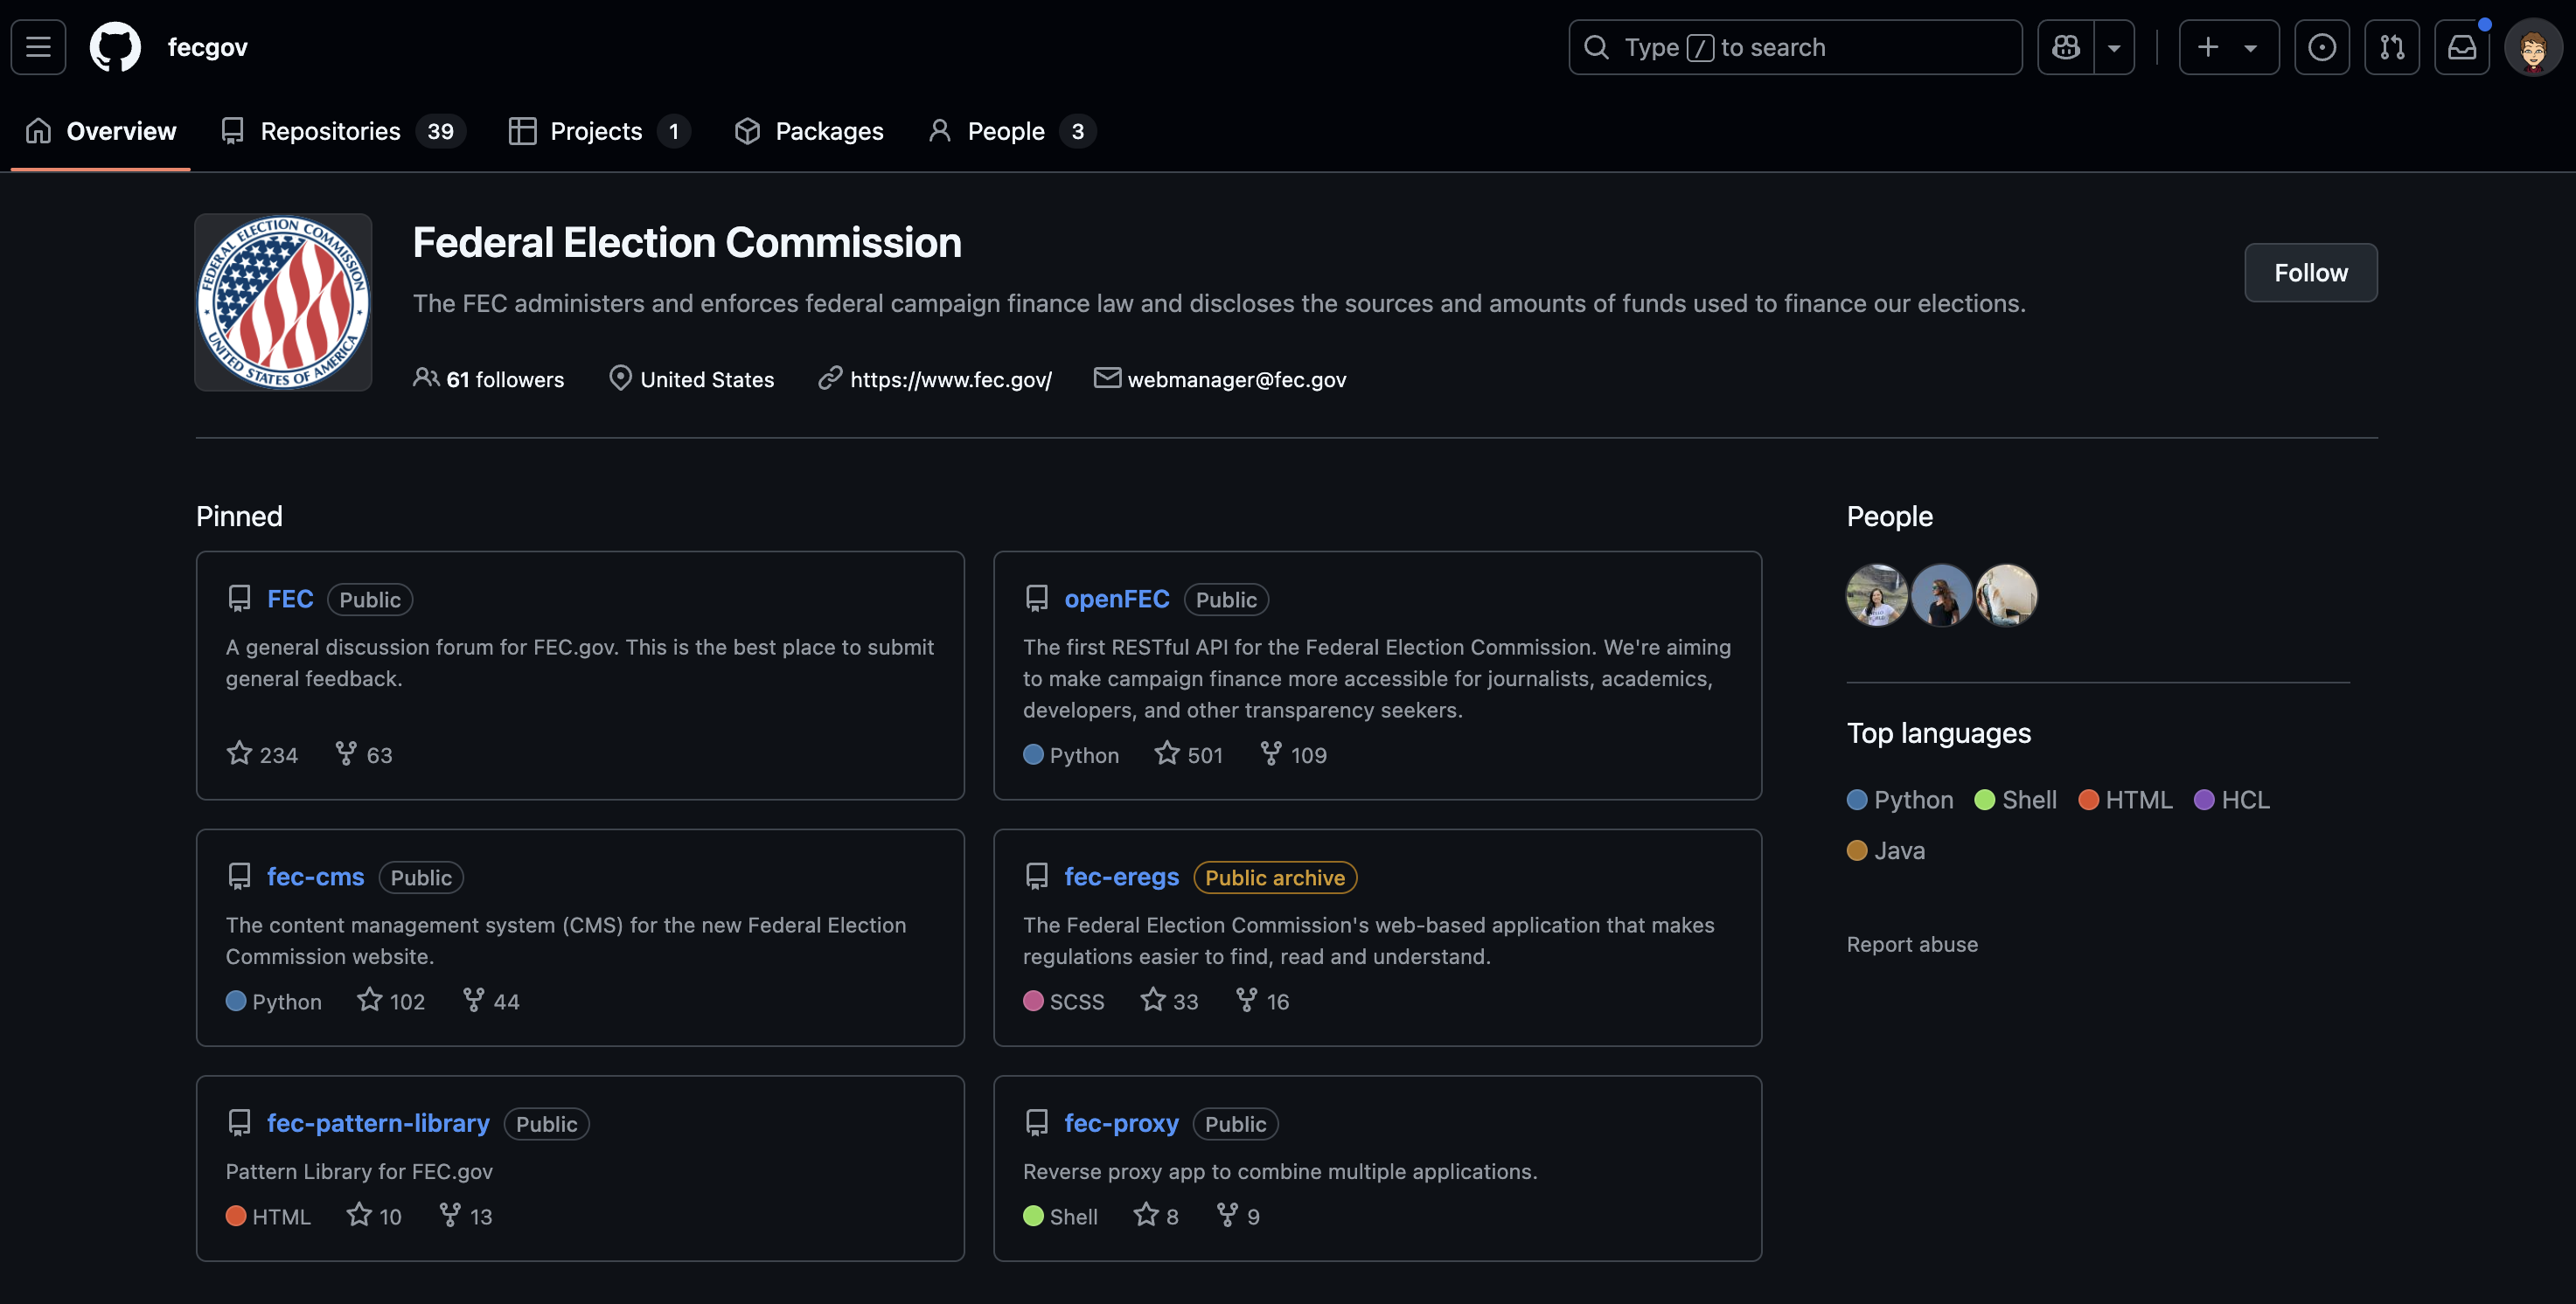Screen dimensions: 2576x1304
Task: View the 44 forks of fec-cms
Action: 490,1002
